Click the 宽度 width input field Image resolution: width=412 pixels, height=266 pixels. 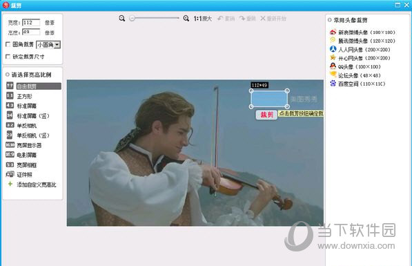[x=31, y=23]
